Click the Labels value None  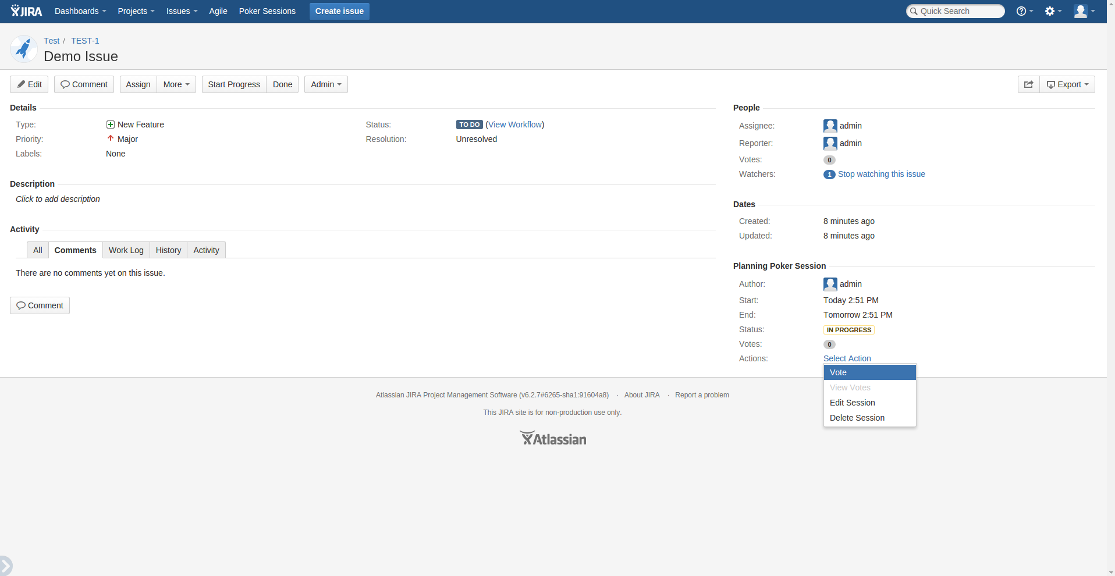[x=116, y=154]
